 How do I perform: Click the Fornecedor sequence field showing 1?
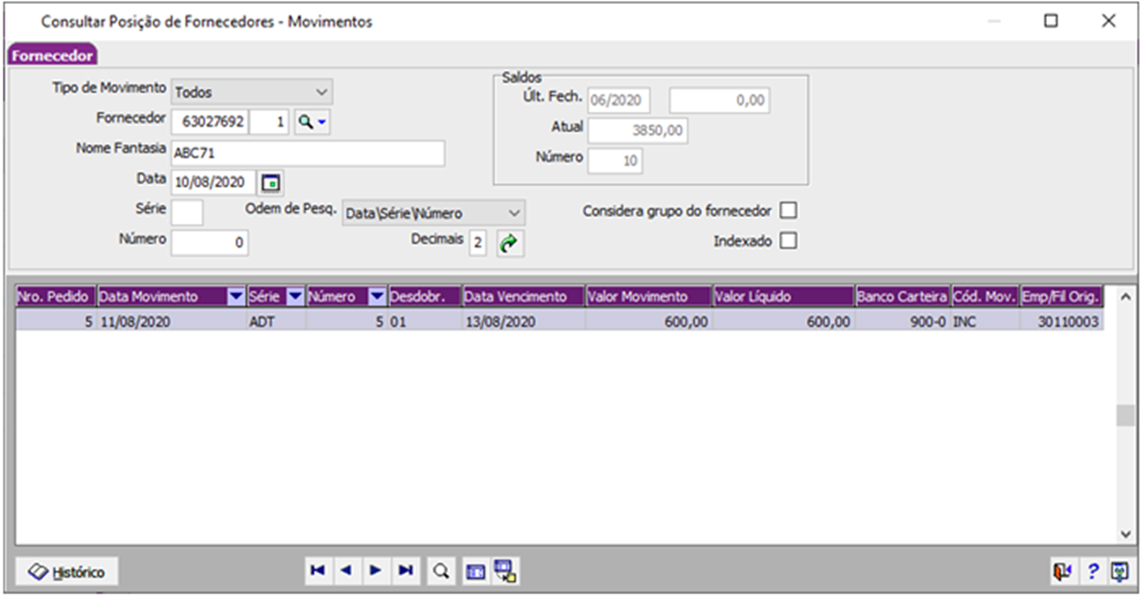(269, 121)
